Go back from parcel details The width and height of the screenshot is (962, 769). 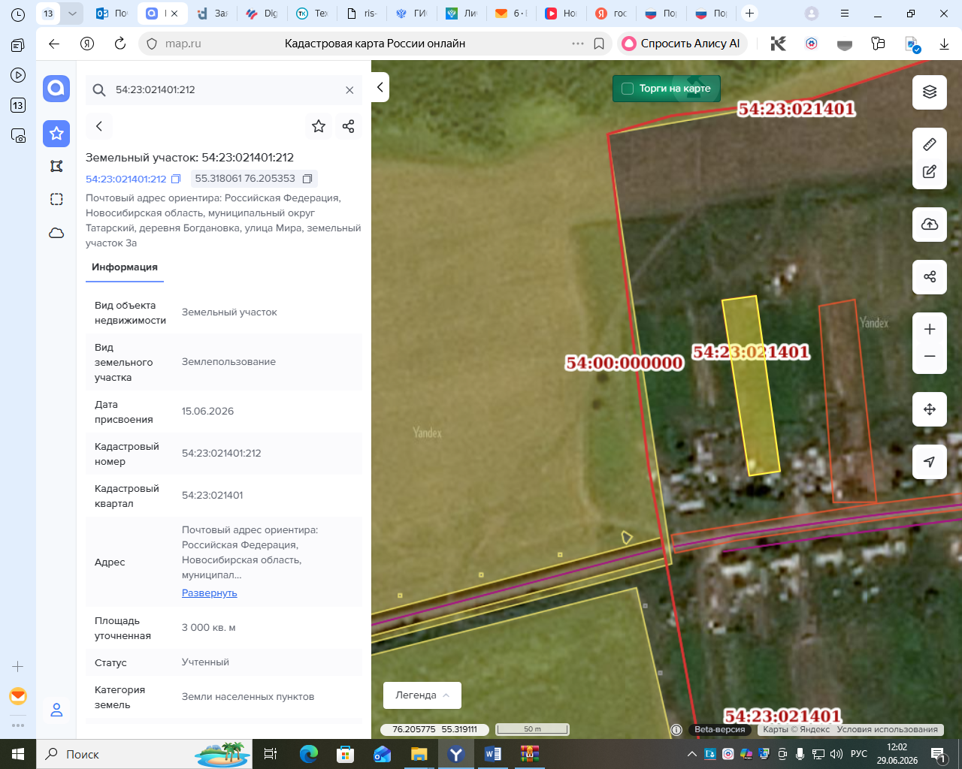99,126
